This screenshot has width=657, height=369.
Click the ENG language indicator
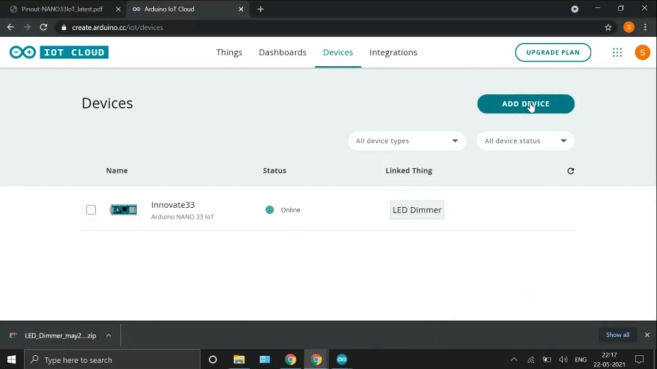(581, 359)
